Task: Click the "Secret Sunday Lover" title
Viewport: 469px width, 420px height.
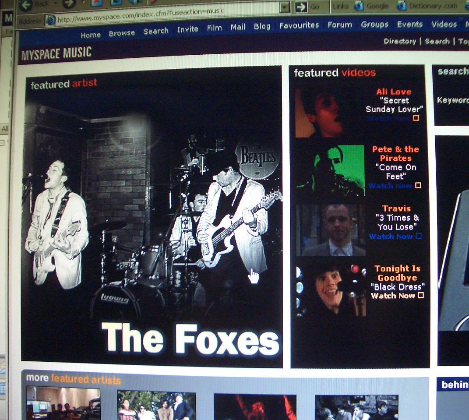Action: tap(394, 105)
